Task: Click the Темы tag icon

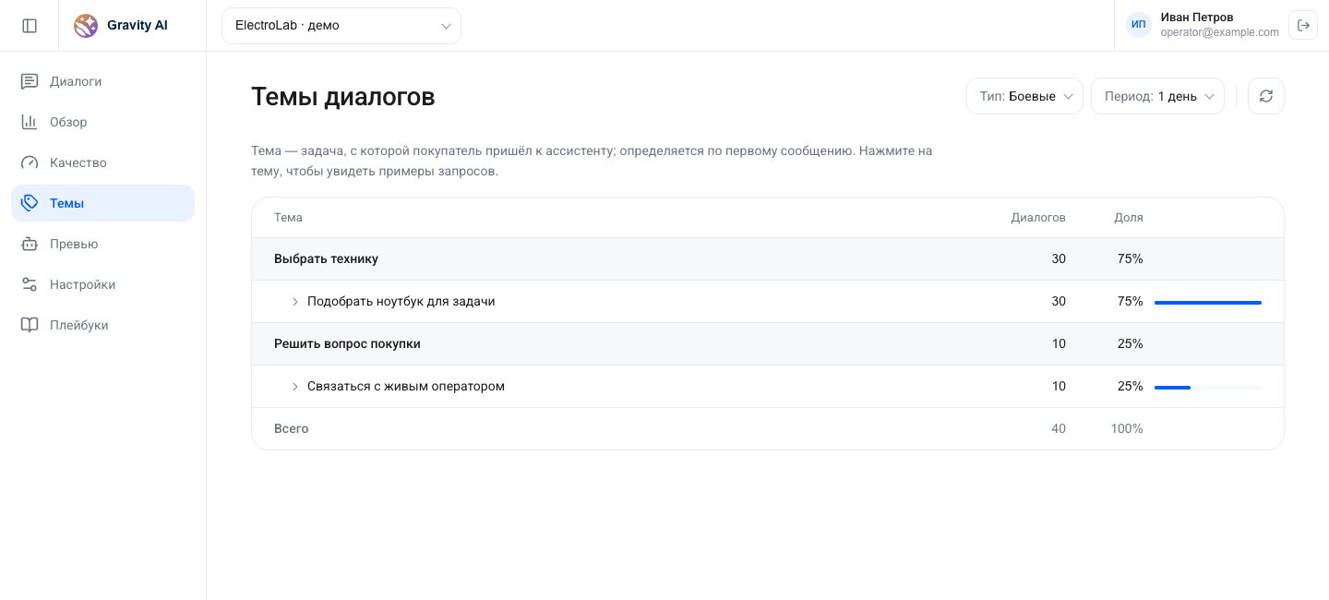Action: pos(30,203)
